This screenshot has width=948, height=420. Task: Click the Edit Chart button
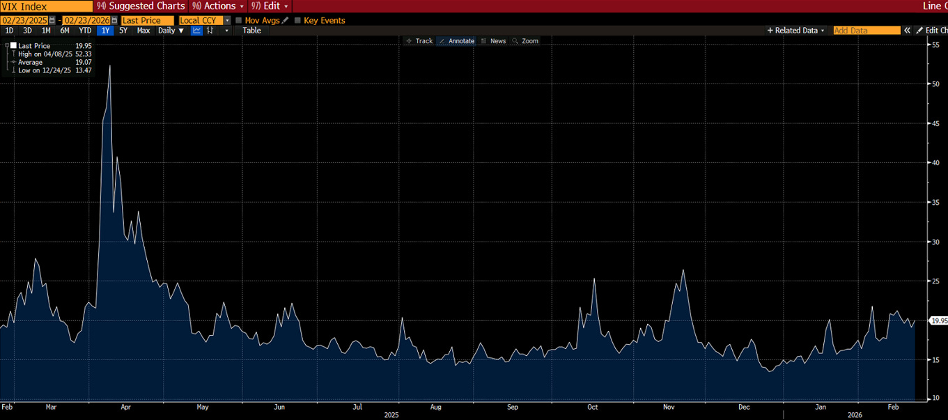(x=932, y=31)
